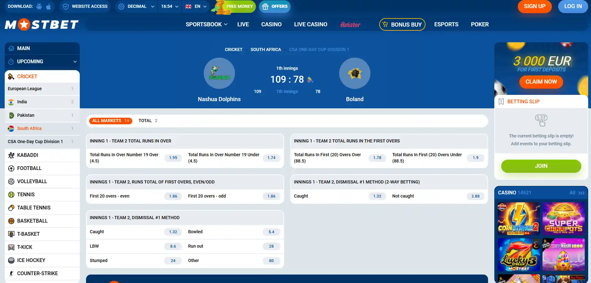This screenshot has width=591, height=283.
Task: Open the Bonus Buy page
Action: (402, 24)
